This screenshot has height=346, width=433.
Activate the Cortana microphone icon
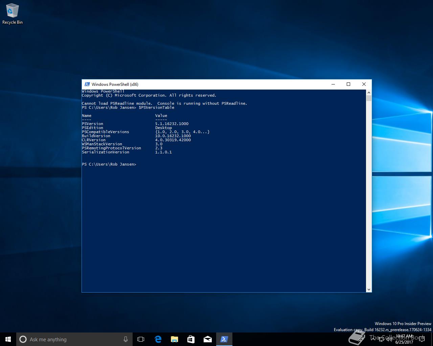tap(126, 339)
